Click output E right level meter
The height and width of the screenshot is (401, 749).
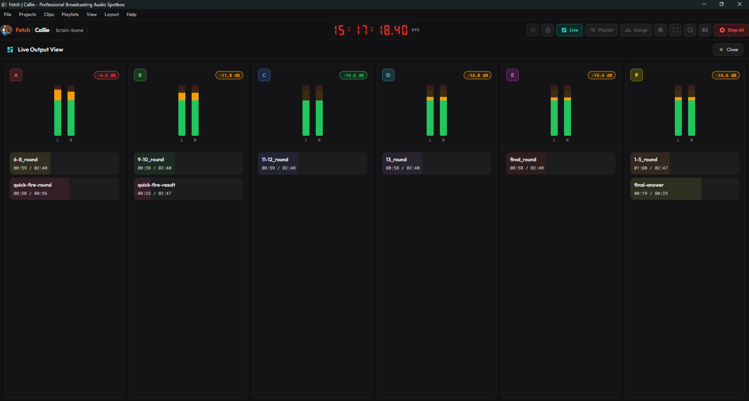coord(568,110)
